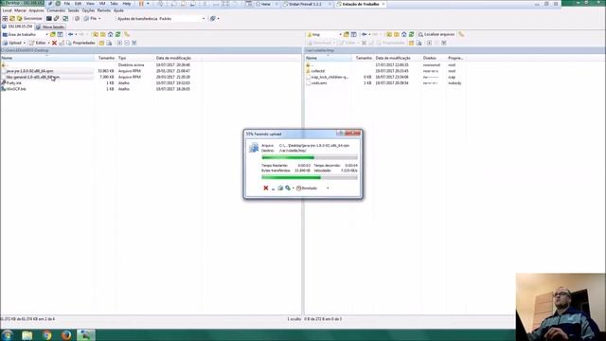Screen dimensions: 606x341
Task: Open the Sessão menu
Action: (x=74, y=10)
